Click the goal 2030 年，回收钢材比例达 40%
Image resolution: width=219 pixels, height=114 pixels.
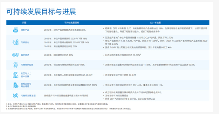coord(58,55)
